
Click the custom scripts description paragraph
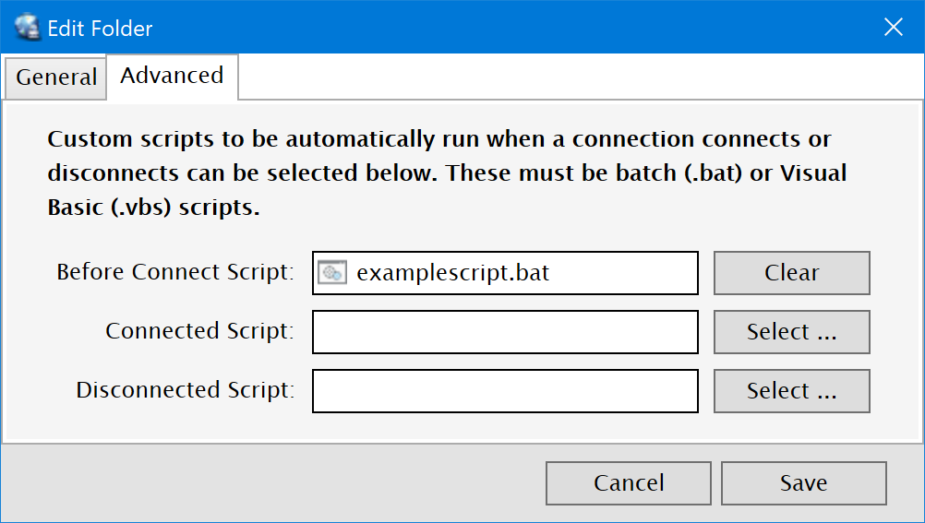447,173
